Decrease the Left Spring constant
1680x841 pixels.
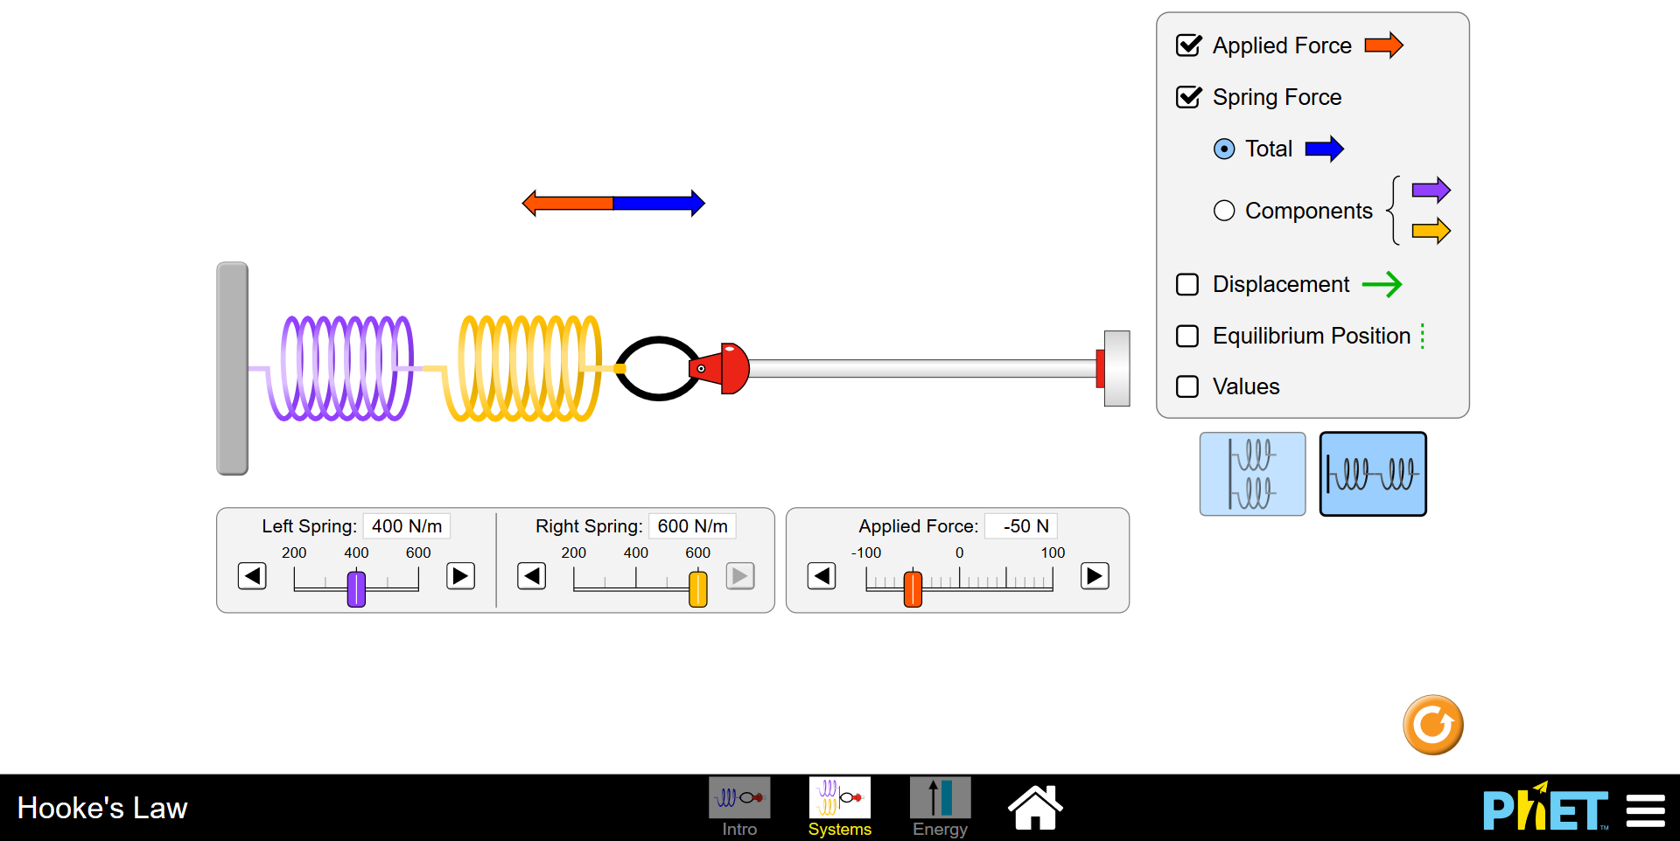click(x=252, y=576)
